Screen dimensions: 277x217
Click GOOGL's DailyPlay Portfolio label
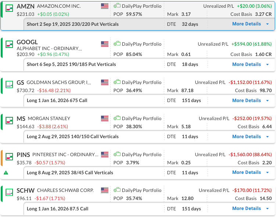click(x=142, y=44)
